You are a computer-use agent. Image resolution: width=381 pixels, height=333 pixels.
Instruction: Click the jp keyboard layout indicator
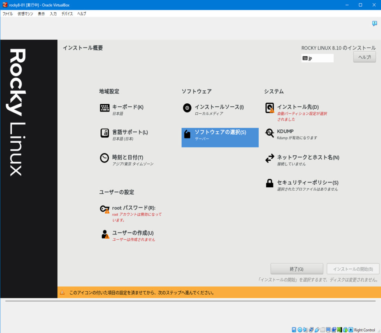pos(317,58)
